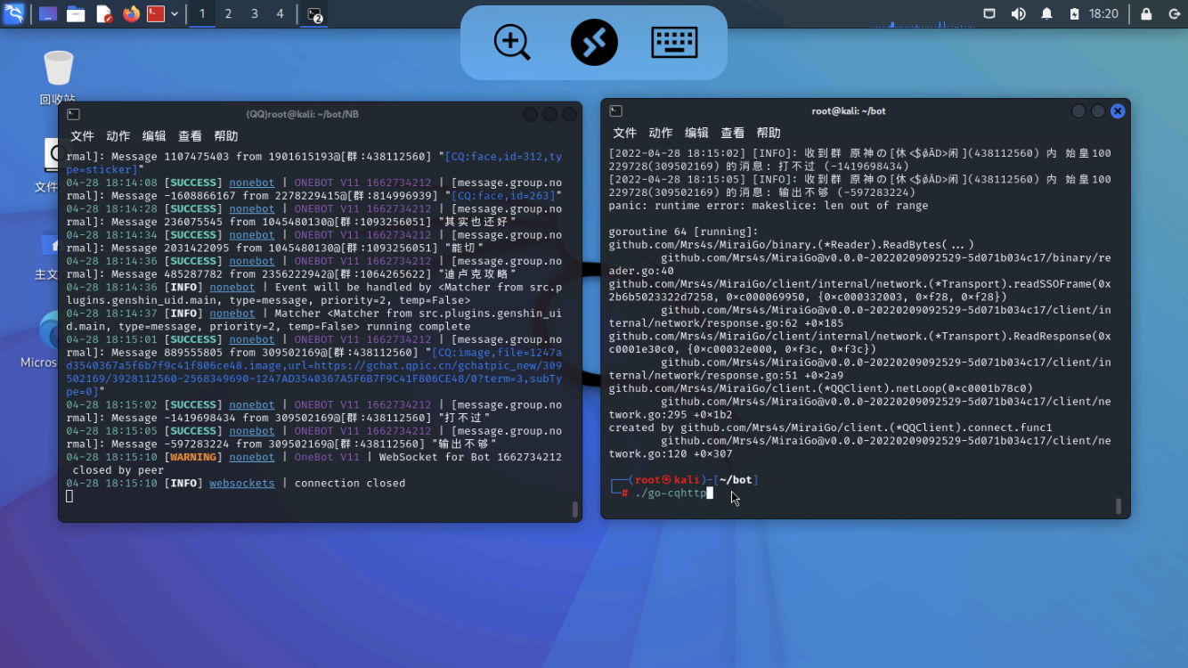Image resolution: width=1188 pixels, height=668 pixels.
Task: Open the volume control tray icon
Action: [1018, 14]
